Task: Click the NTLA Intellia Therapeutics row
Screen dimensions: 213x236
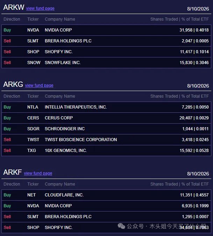Action: click(x=106, y=107)
